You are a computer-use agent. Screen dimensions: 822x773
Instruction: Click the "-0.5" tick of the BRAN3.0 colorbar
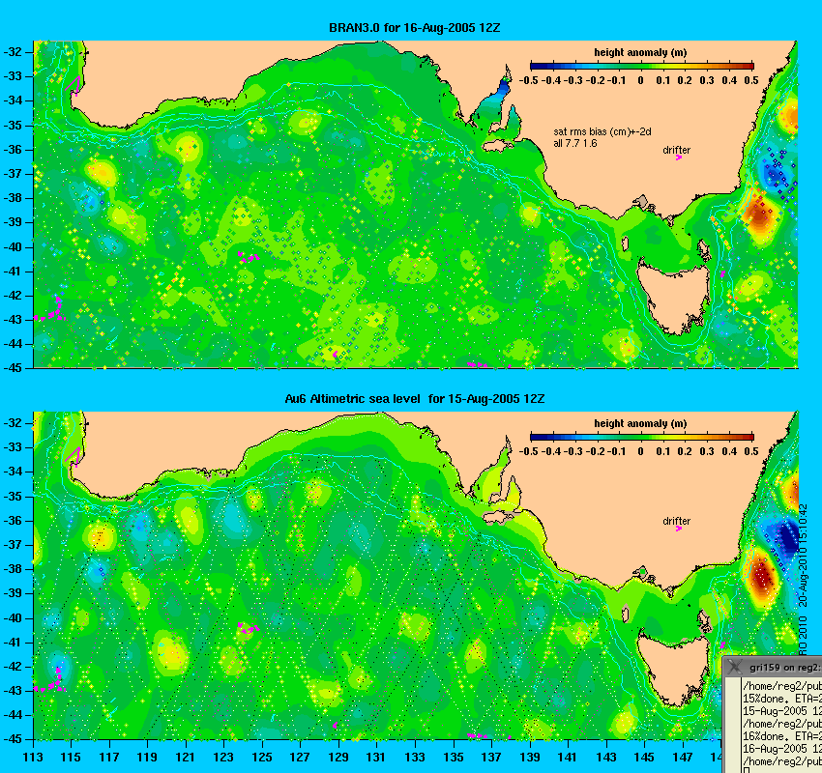(528, 80)
